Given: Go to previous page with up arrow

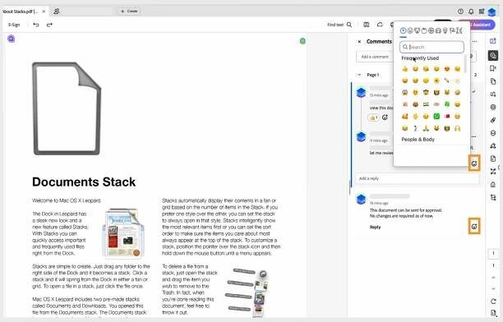Looking at the screenshot, I should click(x=493, y=278).
